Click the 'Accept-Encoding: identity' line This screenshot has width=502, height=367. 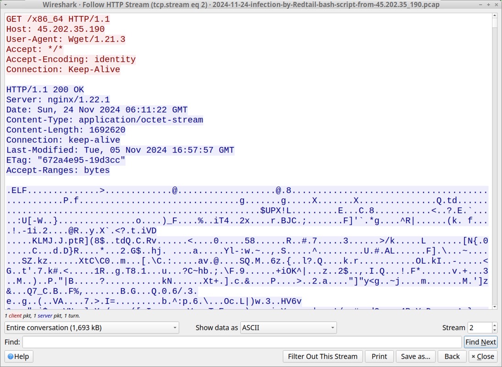click(71, 60)
